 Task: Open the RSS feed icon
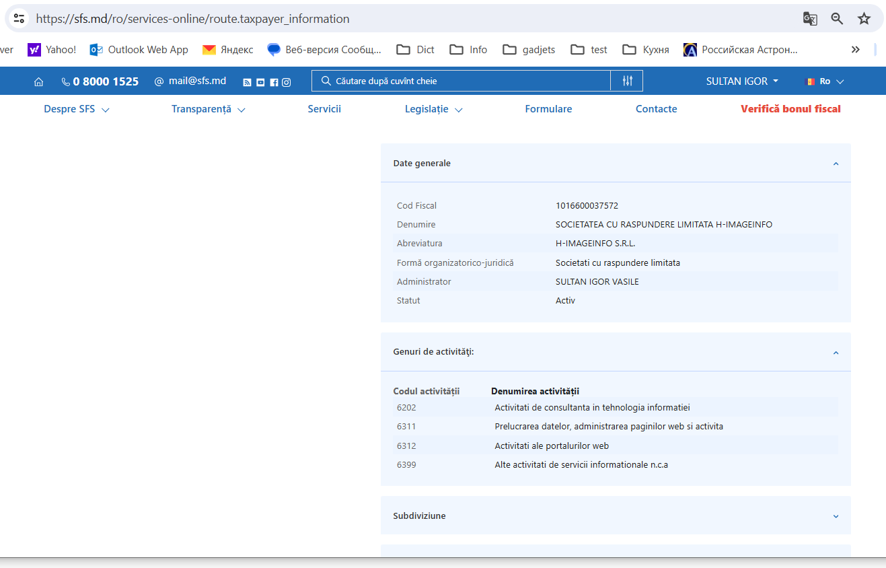[x=247, y=82]
